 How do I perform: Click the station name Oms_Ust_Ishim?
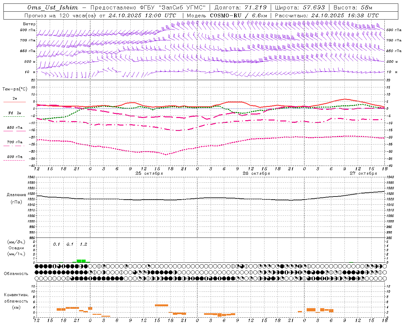(x=53, y=8)
